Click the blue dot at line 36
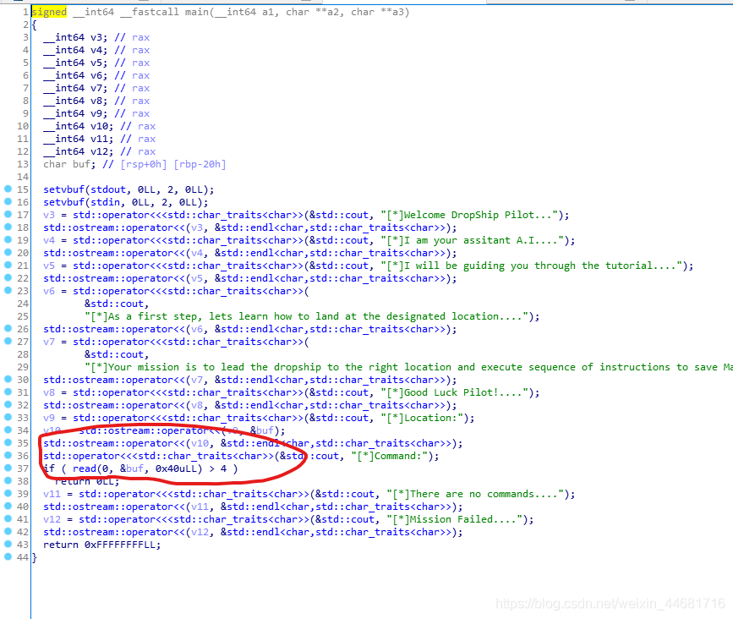Image resolution: width=733 pixels, height=619 pixels. coord(8,455)
